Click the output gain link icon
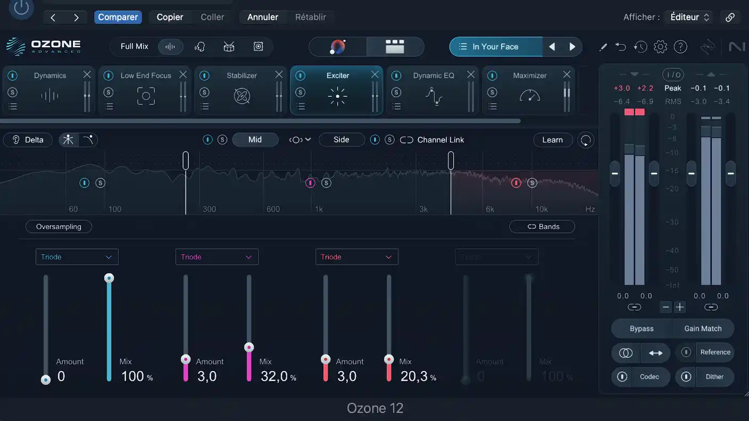 [711, 307]
